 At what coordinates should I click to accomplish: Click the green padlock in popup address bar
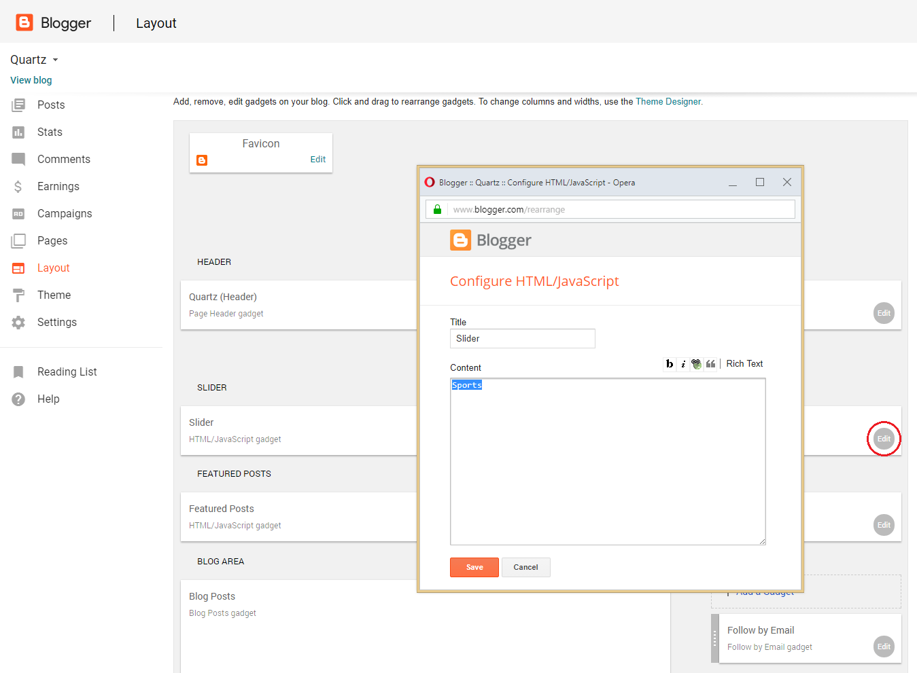(437, 209)
